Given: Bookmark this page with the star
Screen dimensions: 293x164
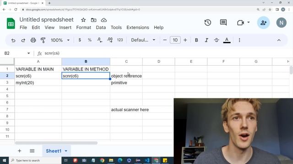Looking at the screenshot, I should (270, 10).
